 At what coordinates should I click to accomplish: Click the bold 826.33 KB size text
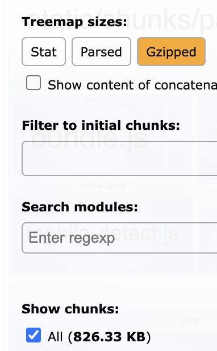110,337
